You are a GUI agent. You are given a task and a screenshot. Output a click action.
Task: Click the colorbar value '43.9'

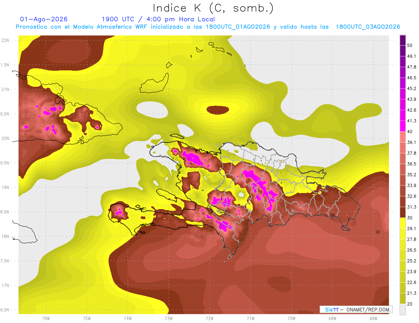click(412, 99)
